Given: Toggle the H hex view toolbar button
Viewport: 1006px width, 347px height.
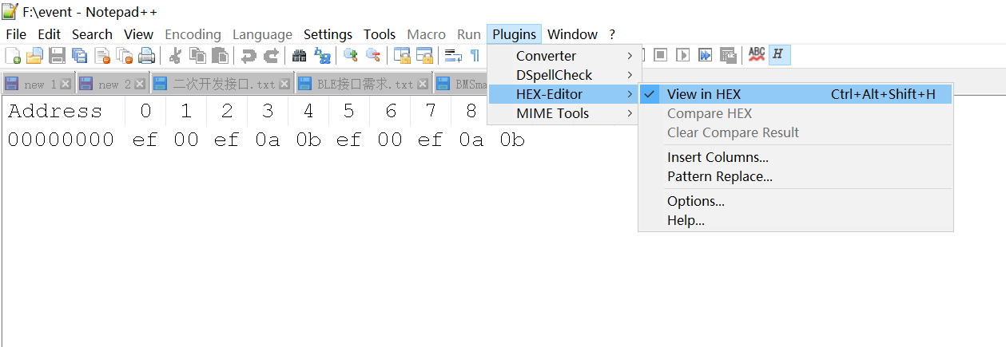Looking at the screenshot, I should pos(779,55).
